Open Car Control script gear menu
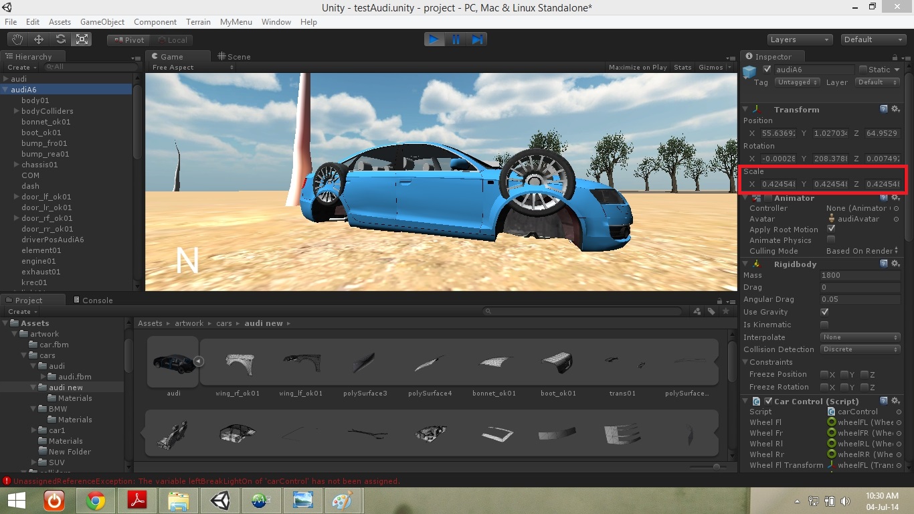This screenshot has height=514, width=914. (x=895, y=401)
